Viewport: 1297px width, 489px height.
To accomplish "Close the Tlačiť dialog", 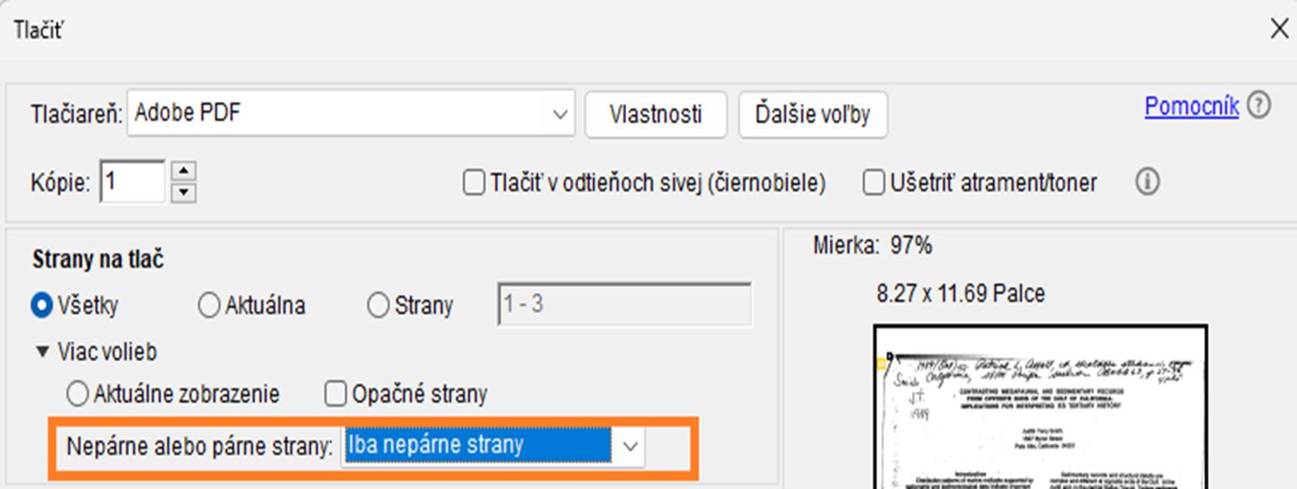I will (x=1279, y=29).
